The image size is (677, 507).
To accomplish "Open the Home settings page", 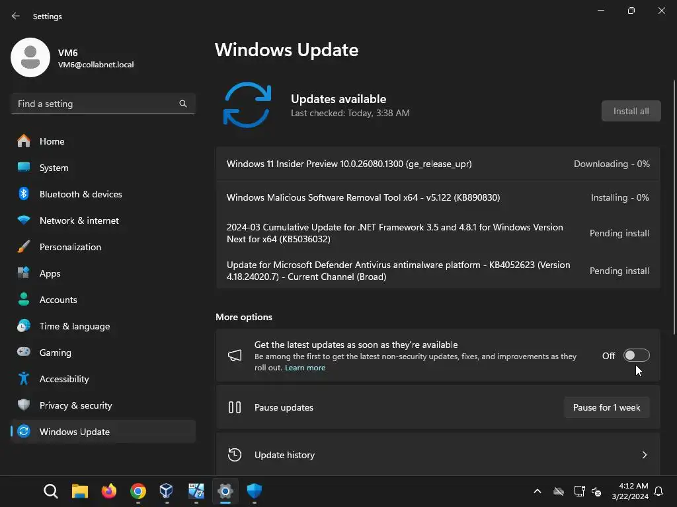I will tap(103, 141).
